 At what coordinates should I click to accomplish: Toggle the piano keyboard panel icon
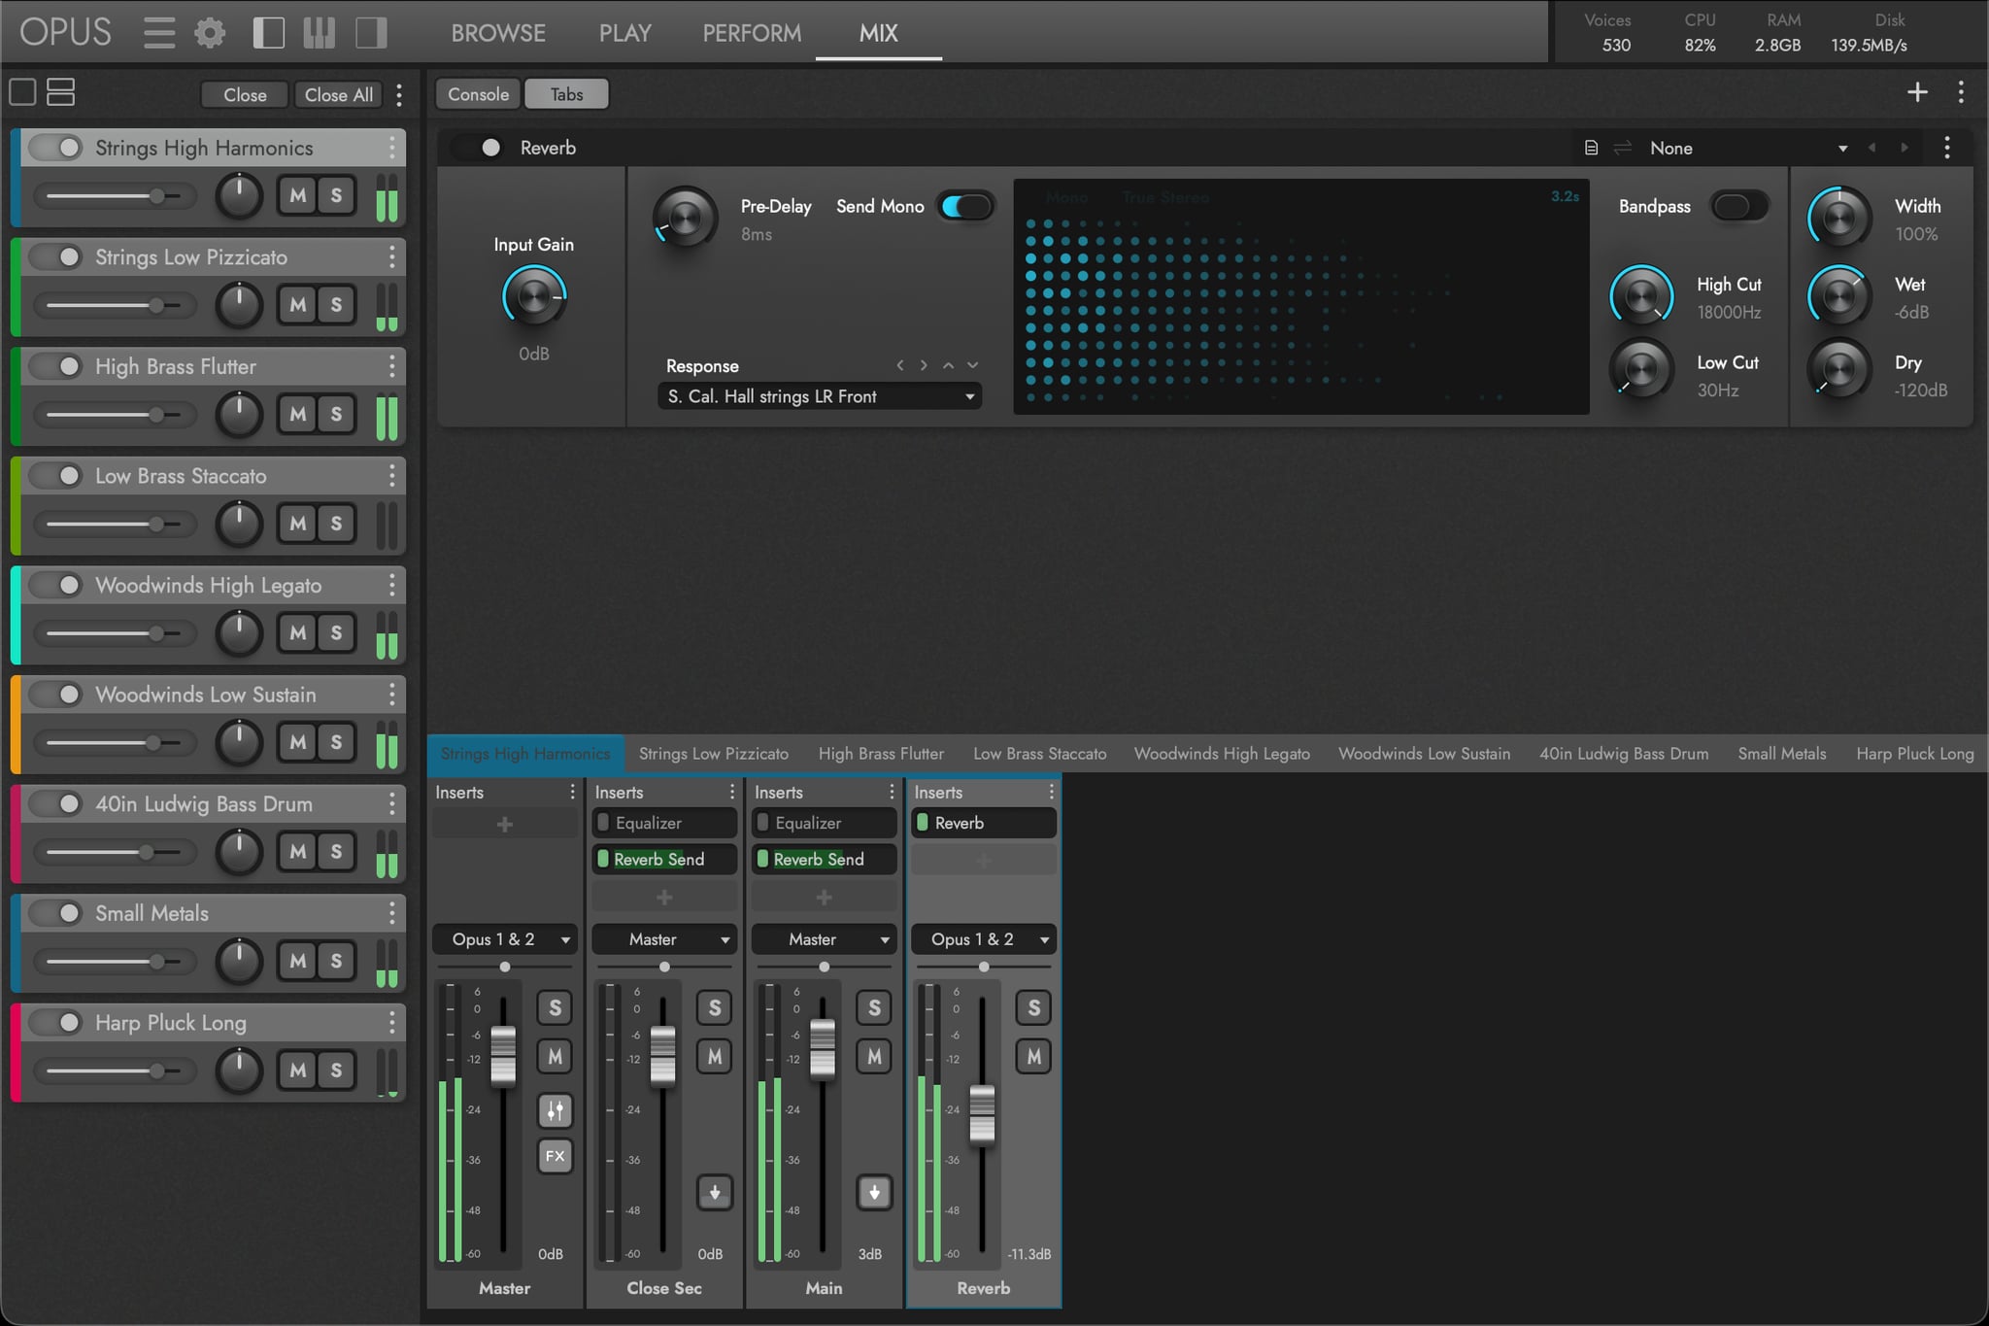[320, 33]
